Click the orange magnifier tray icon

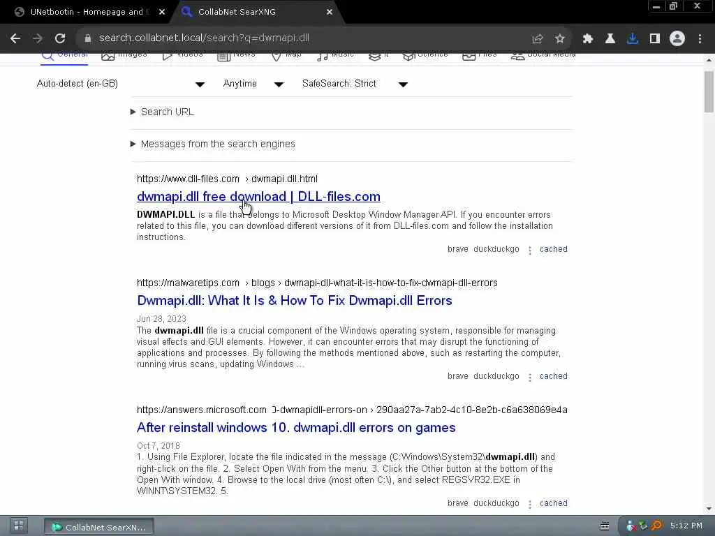(656, 526)
